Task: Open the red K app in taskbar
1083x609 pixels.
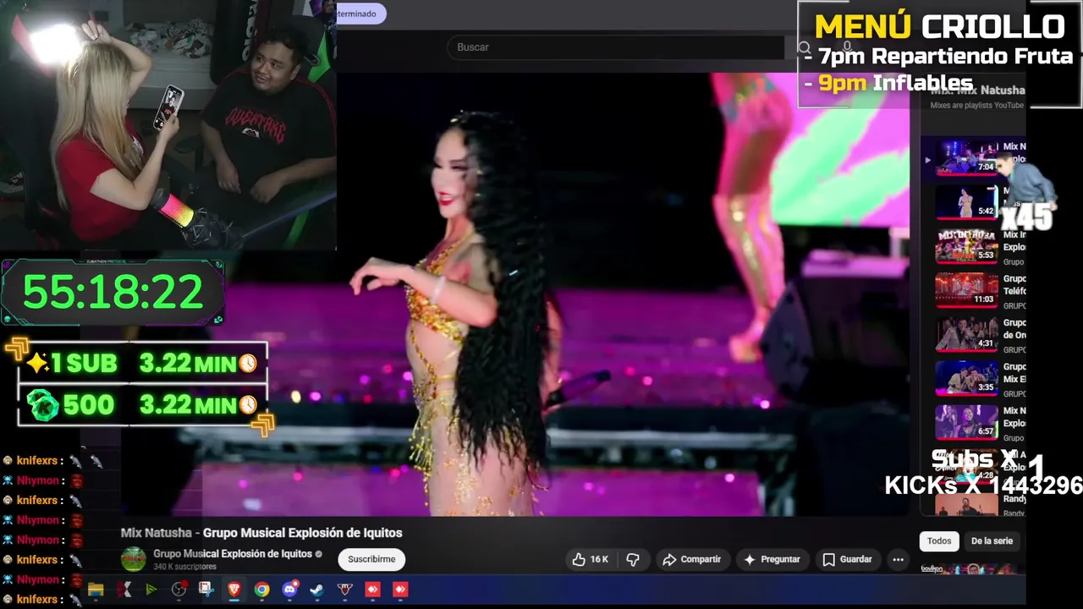Action: pos(124,590)
